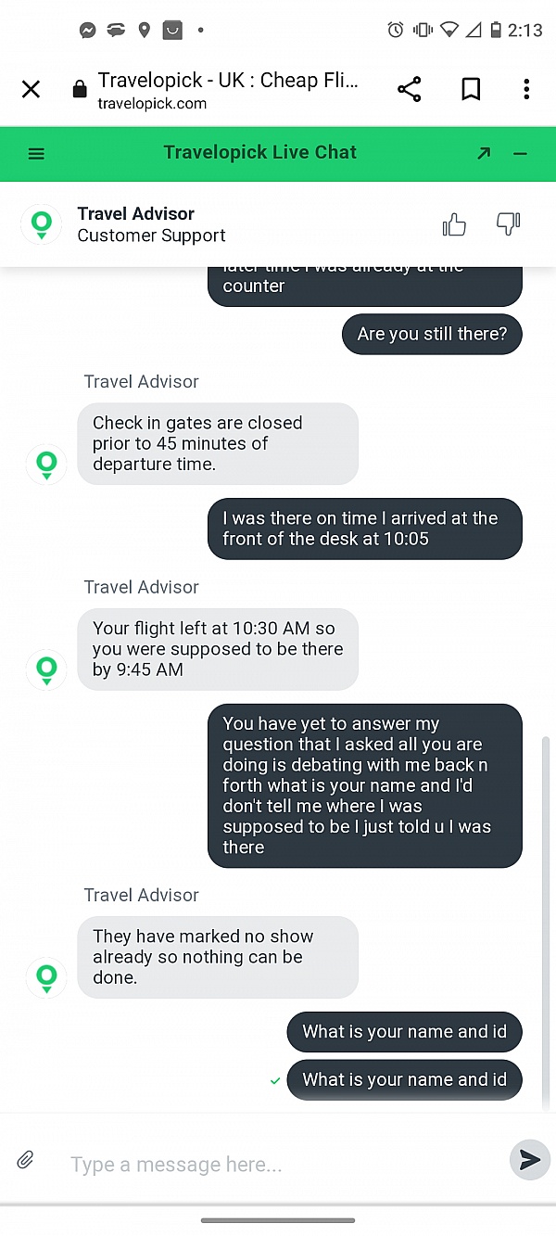Screen dimensions: 556x1236
Task: Open the live chat hamburger menu
Action: click(36, 153)
